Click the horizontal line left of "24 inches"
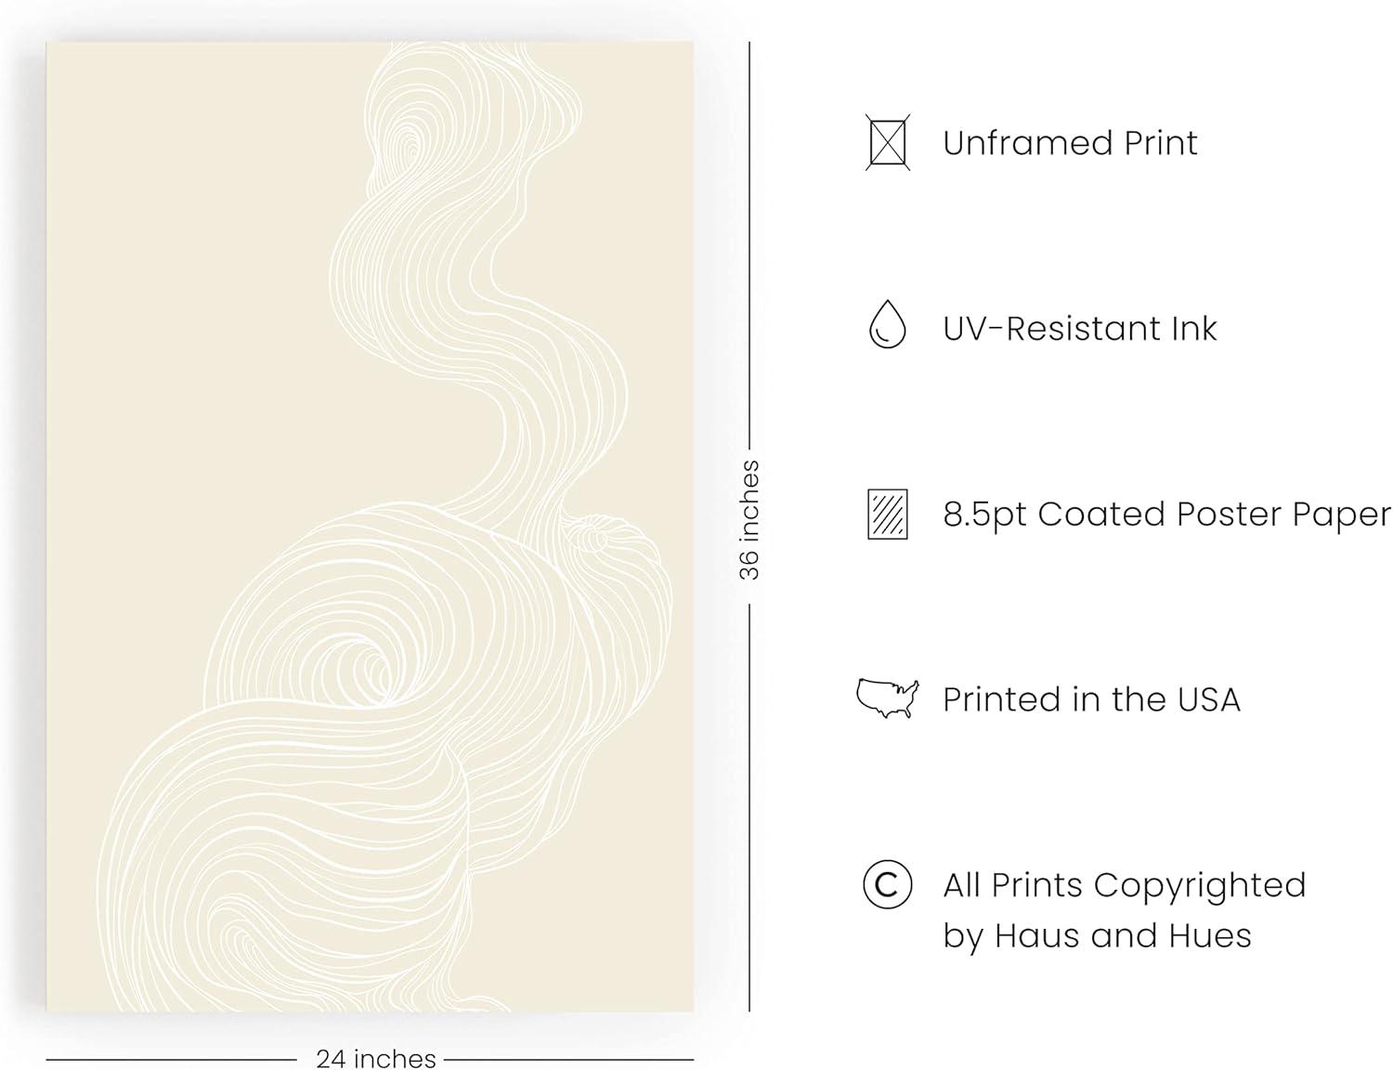The image size is (1393, 1070). pos(172,1059)
